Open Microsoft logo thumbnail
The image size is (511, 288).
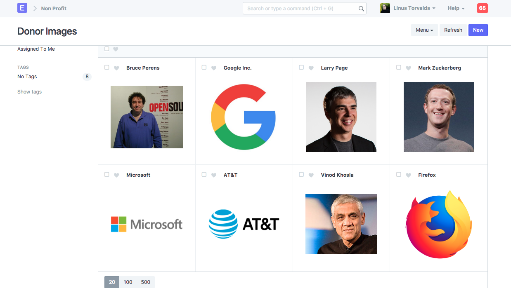tap(147, 224)
